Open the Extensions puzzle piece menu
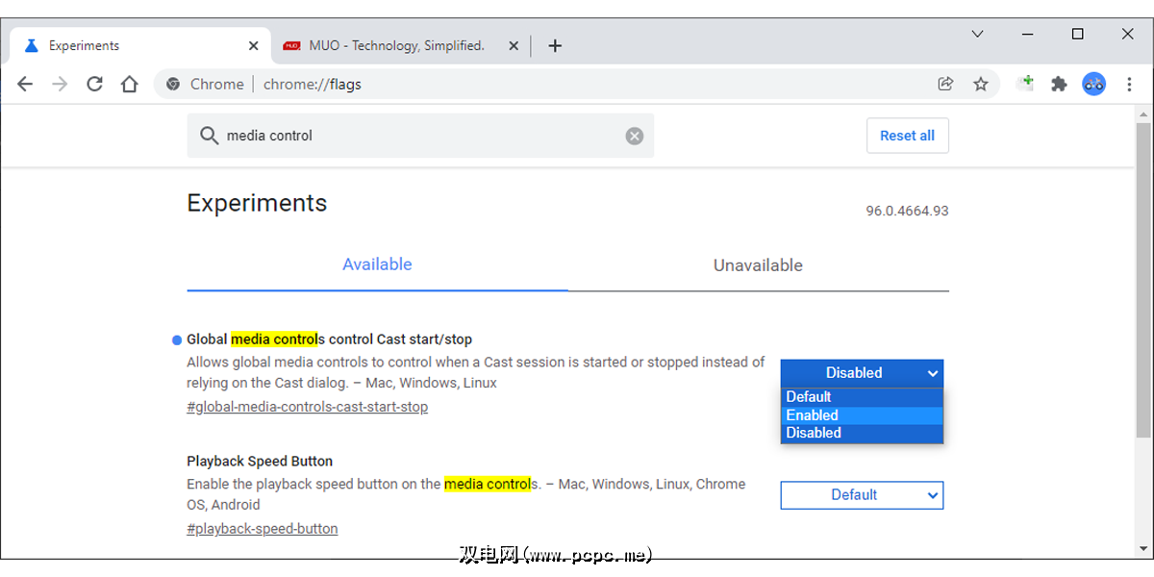Screen dimensions: 1154x577 point(1059,84)
